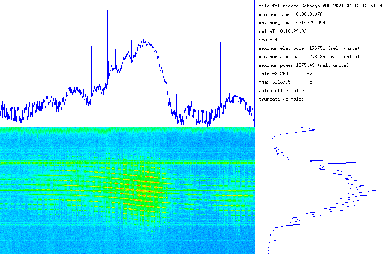Screen dimensions: 382x254
Task: Click the fmin -31250 Hz line
Action: 285,74
